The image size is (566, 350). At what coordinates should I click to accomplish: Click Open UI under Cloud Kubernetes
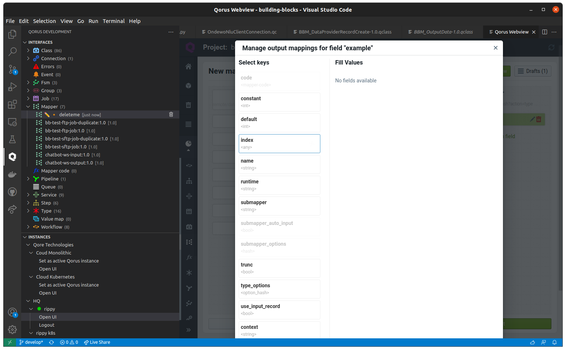pos(48,293)
